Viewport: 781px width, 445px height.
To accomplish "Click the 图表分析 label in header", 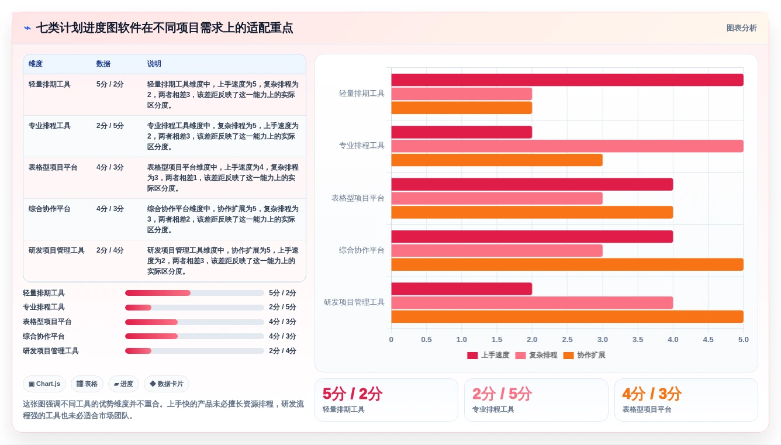I will pyautogui.click(x=741, y=28).
